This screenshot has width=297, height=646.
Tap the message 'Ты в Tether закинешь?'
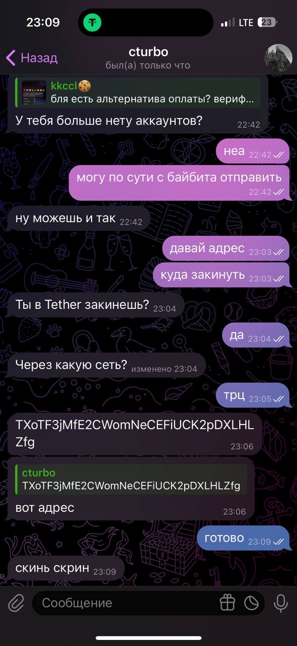tap(96, 305)
